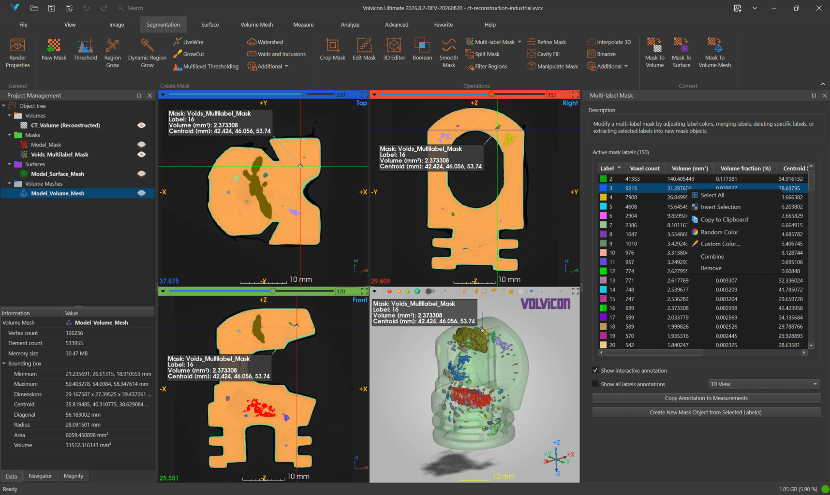Open the 3D View dropdown
This screenshot has height=495, width=830.
pos(764,384)
